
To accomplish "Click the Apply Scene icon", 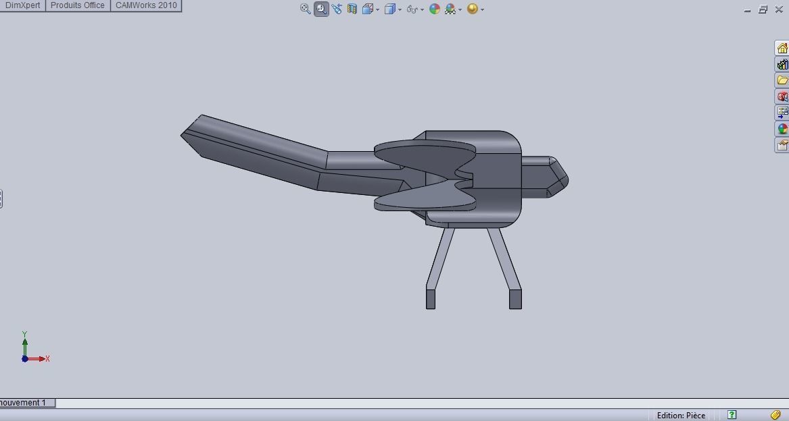I will (450, 9).
